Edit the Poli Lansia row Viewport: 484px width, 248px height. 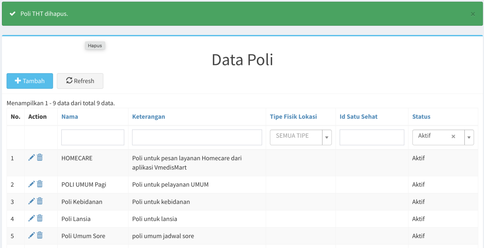31,219
